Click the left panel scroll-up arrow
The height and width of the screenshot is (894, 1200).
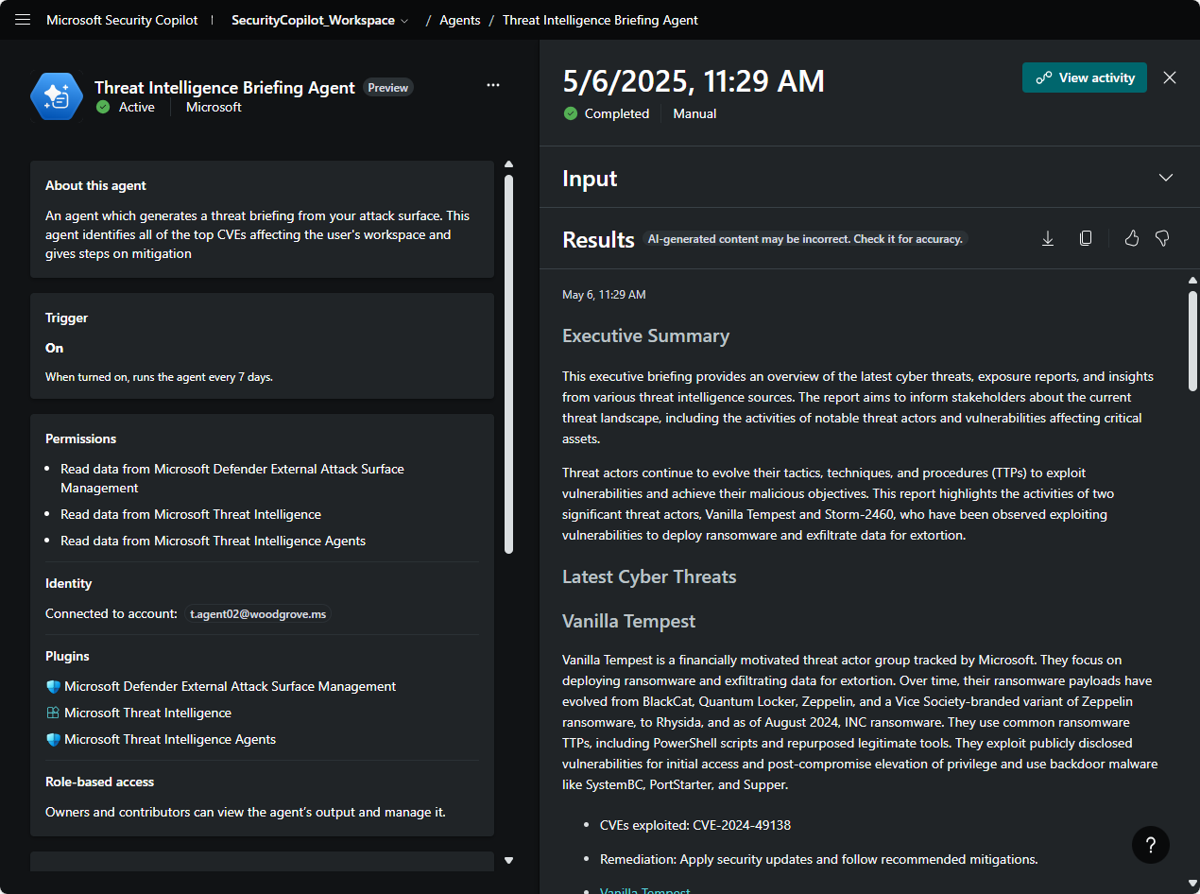tap(508, 164)
